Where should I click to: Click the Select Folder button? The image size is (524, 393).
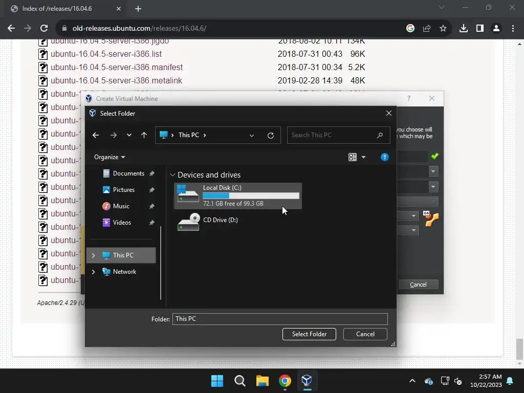click(309, 334)
